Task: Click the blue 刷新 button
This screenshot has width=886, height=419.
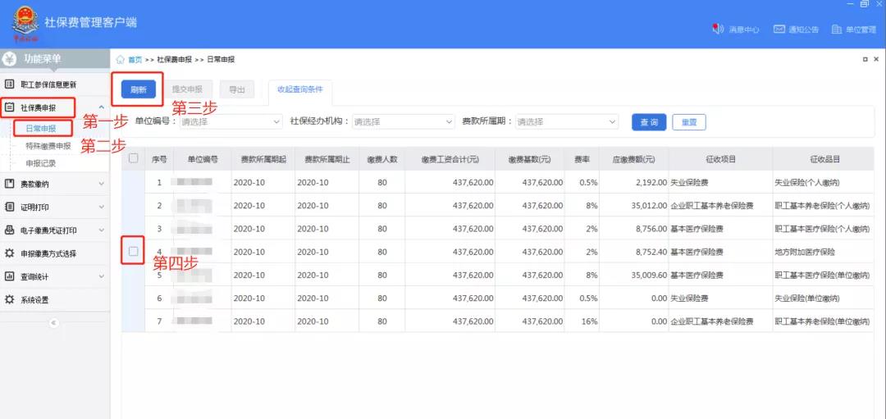Action: [x=139, y=90]
